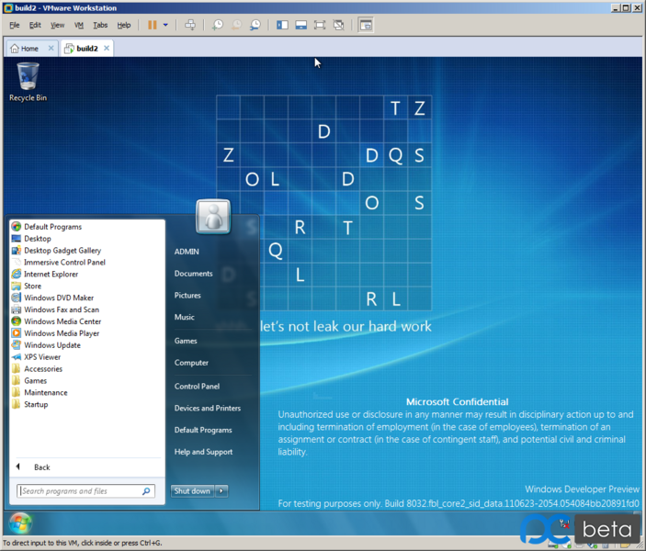This screenshot has width=646, height=551.
Task: Switch to Unity mode
Action: (x=339, y=25)
